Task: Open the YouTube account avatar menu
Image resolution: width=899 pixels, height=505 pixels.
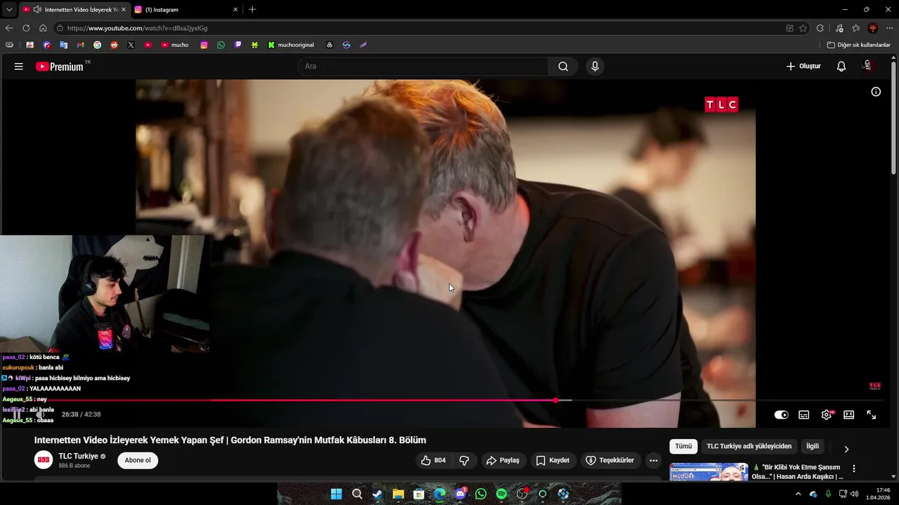Action: [x=868, y=67]
